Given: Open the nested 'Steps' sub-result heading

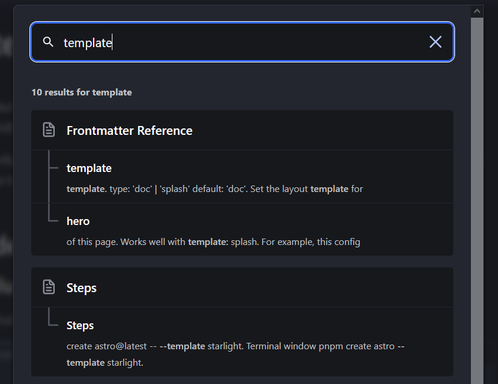Looking at the screenshot, I should click(80, 326).
